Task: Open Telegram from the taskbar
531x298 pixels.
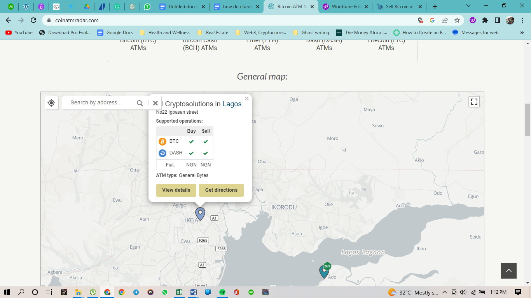Action: click(136, 292)
